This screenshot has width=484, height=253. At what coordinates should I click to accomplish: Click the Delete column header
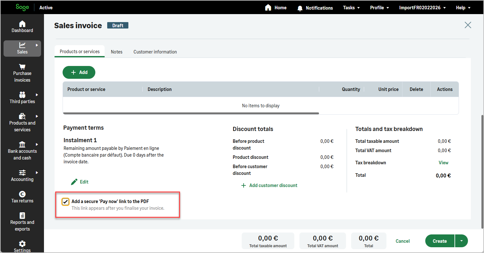(416, 89)
